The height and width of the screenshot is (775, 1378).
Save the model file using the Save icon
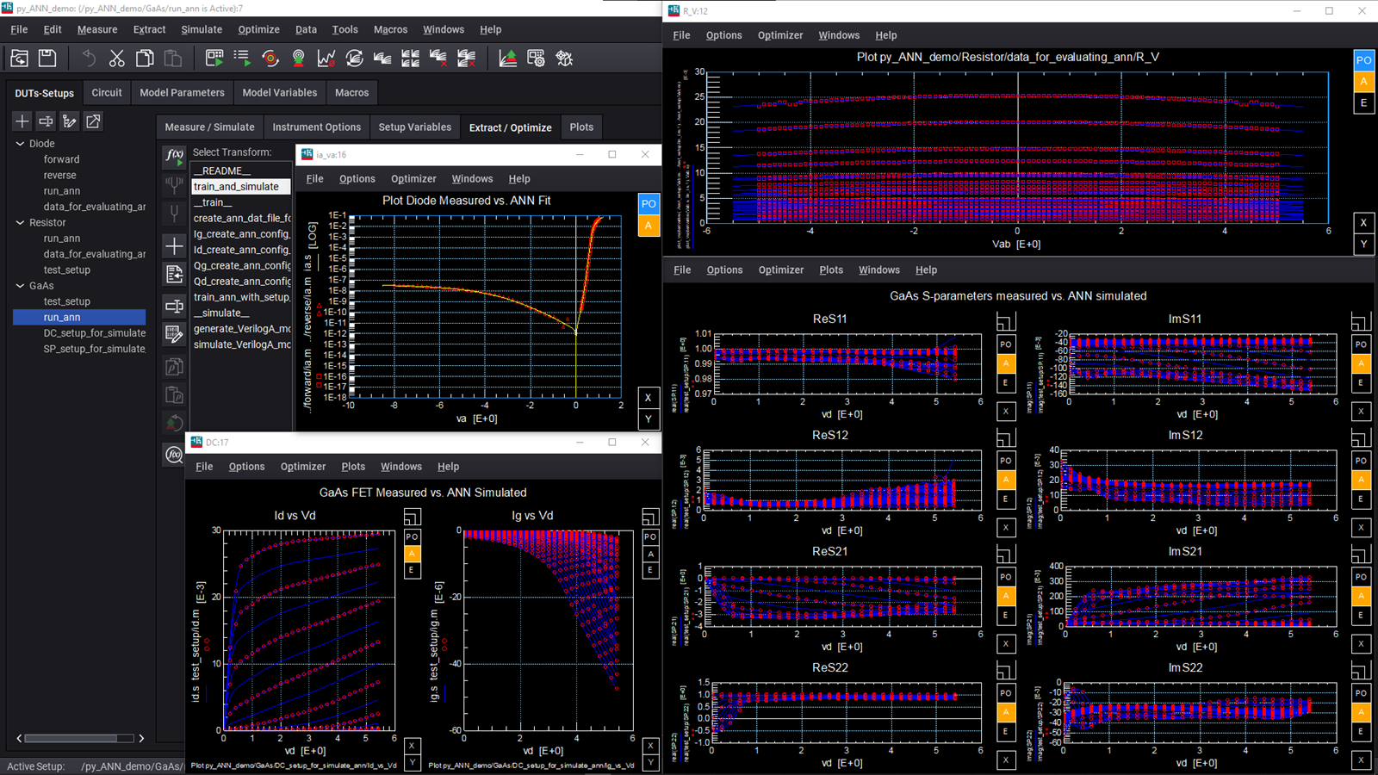tap(47, 58)
